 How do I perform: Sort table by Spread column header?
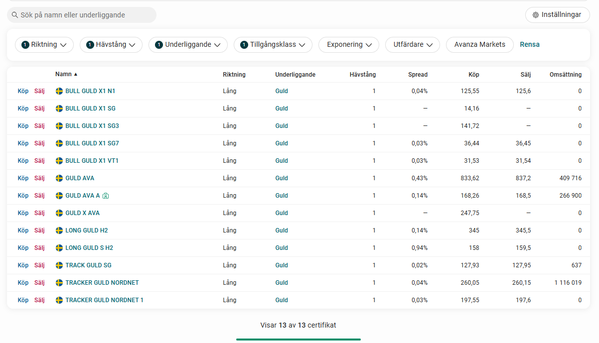(x=418, y=75)
